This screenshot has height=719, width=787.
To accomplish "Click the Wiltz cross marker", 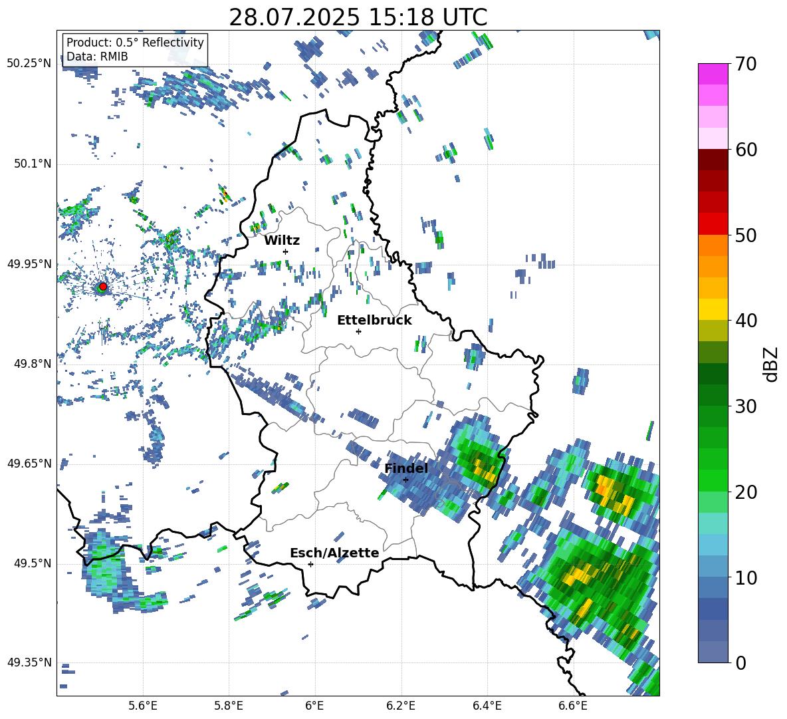I will point(286,251).
